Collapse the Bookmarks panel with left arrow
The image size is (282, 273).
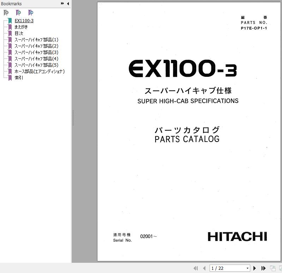(x=68, y=4)
